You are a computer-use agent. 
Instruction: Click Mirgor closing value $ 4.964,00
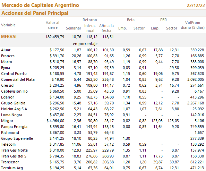tap(55, 121)
